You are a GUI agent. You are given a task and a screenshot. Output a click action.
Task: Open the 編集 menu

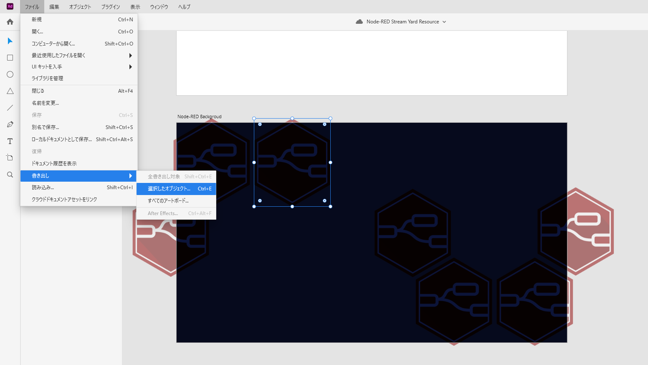coord(54,7)
